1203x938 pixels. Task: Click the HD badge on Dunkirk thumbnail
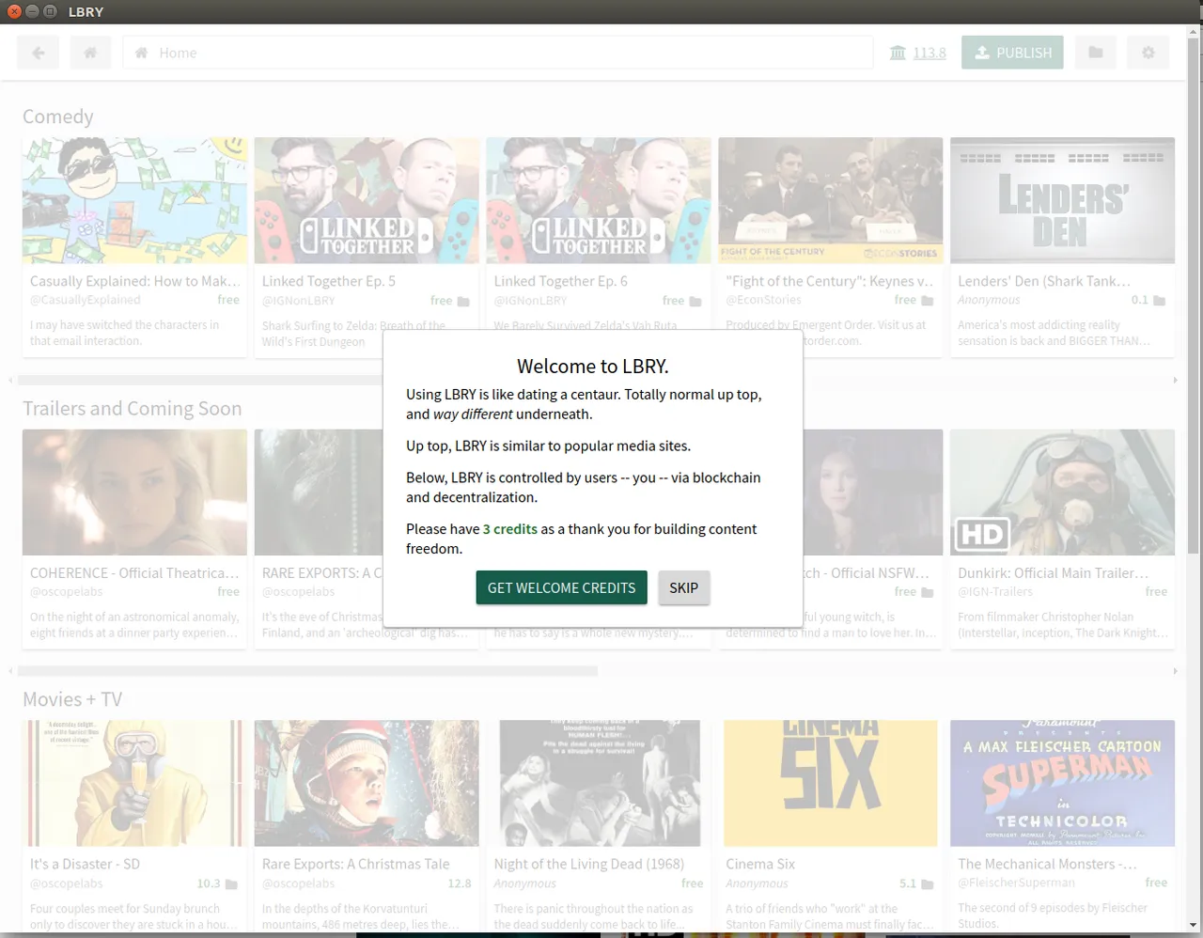pos(982,535)
